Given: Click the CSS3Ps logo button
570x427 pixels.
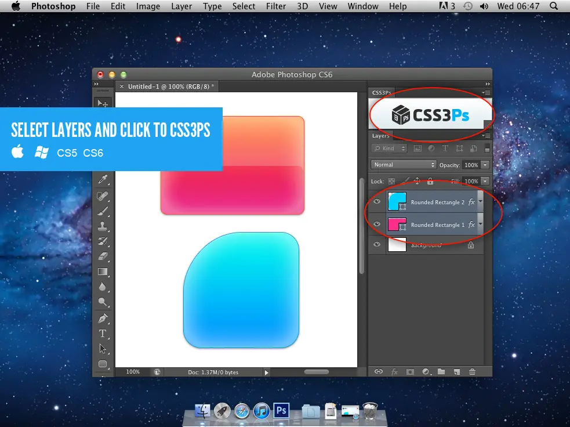Looking at the screenshot, I should click(x=430, y=115).
